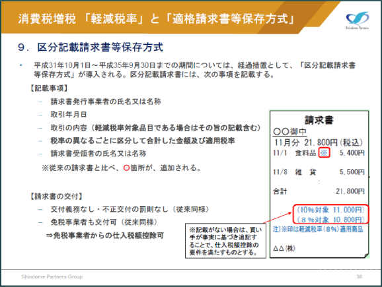This screenshot has height=287, width=382.
Task: Click the (8%対象 10,800円) line
Action: pos(330,220)
